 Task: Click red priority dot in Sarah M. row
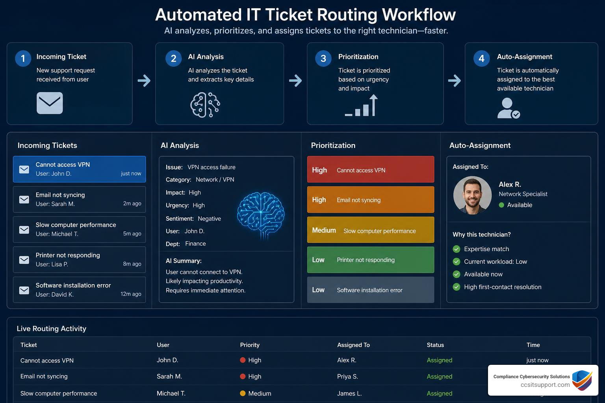(x=243, y=377)
